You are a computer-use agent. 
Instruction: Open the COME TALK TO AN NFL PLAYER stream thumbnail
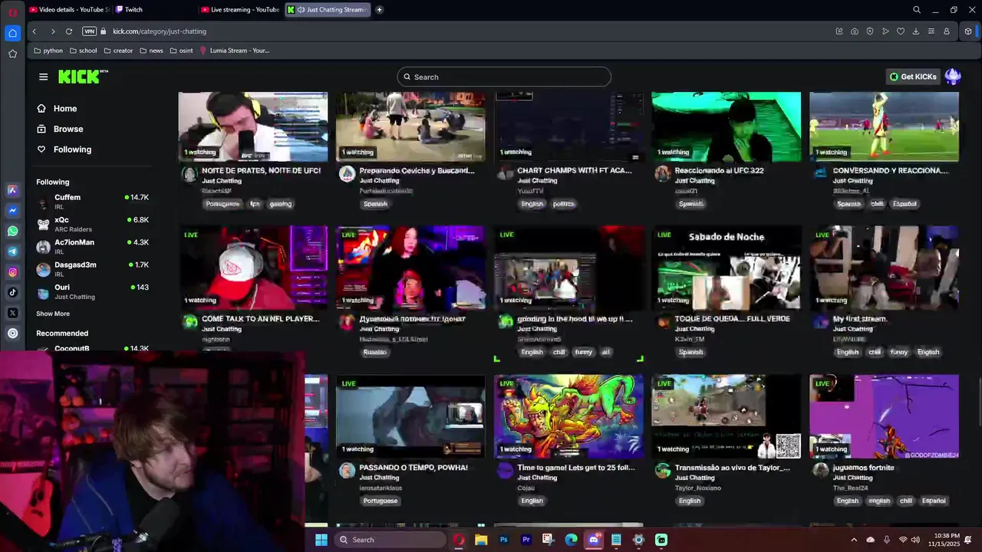[253, 268]
